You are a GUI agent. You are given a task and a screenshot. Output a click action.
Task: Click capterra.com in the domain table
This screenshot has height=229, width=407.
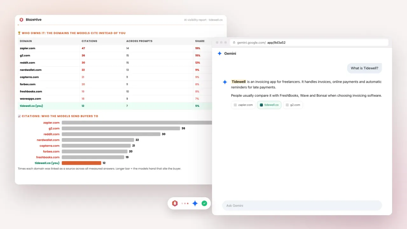29,77
